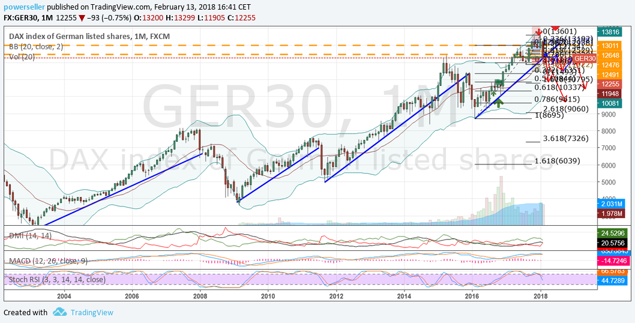Click the red down-triangle change indicator
This screenshot has width=635, height=323.
click(x=82, y=18)
